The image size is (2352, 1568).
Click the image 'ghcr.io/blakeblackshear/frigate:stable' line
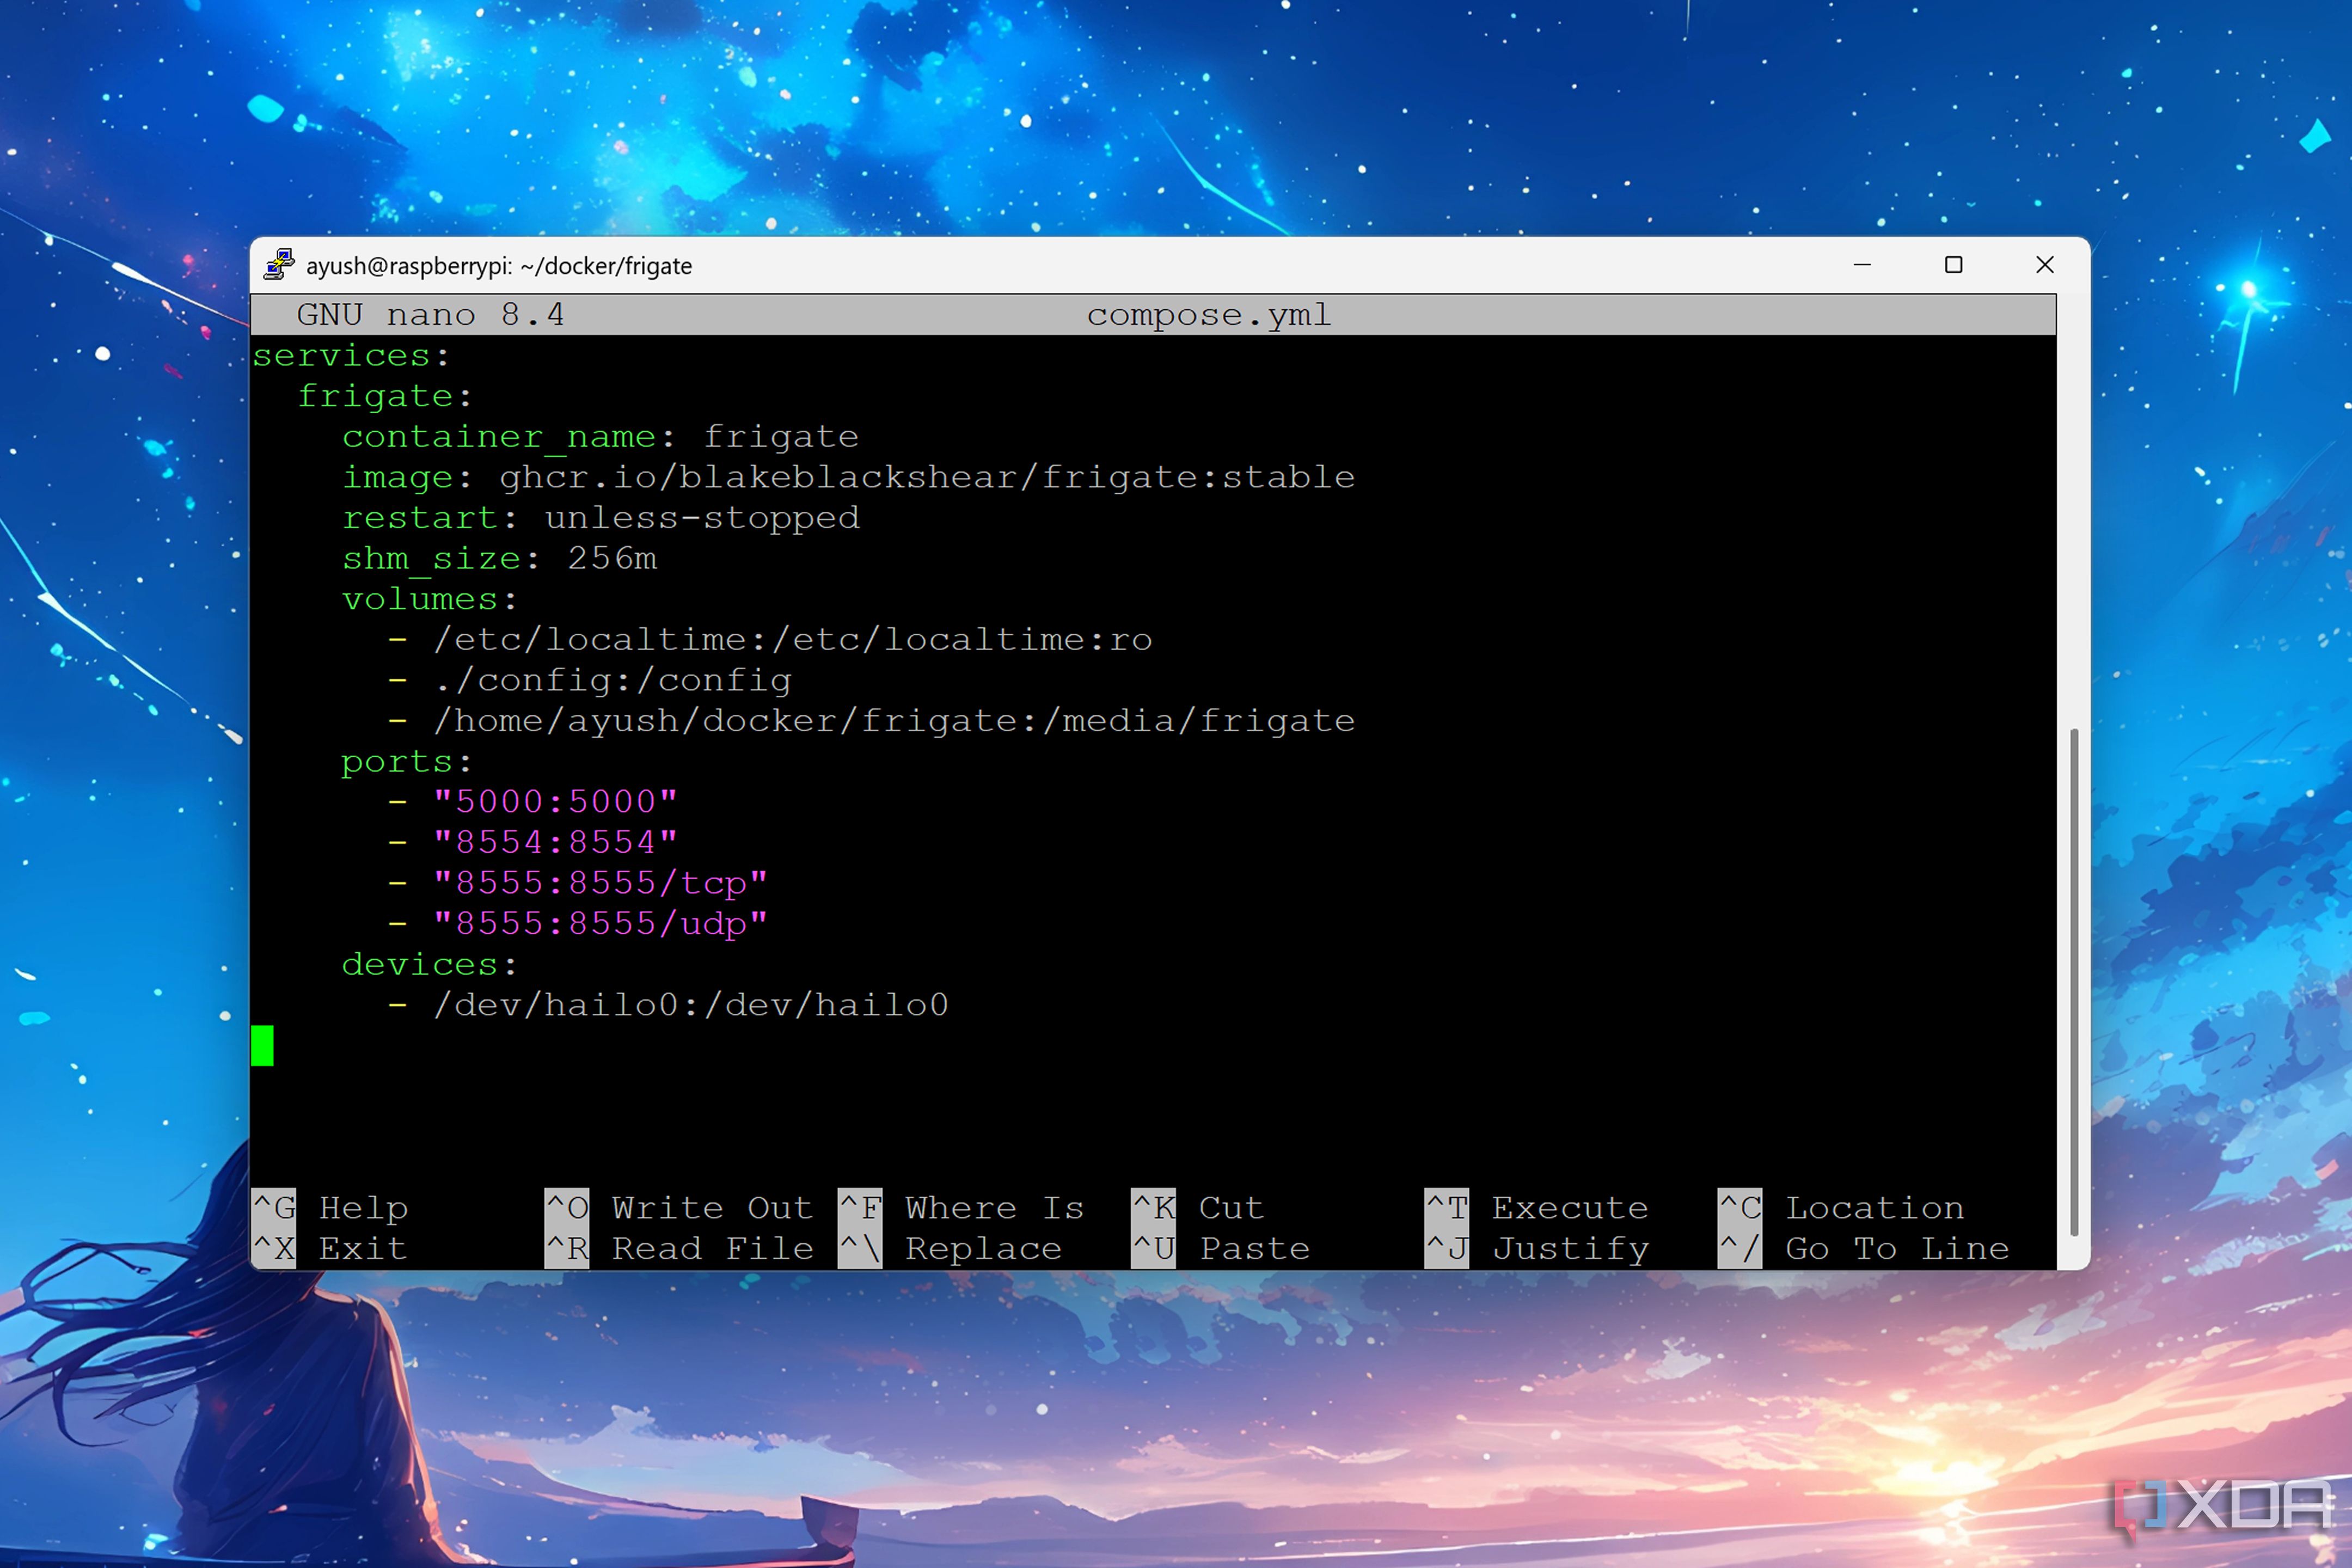pos(849,478)
